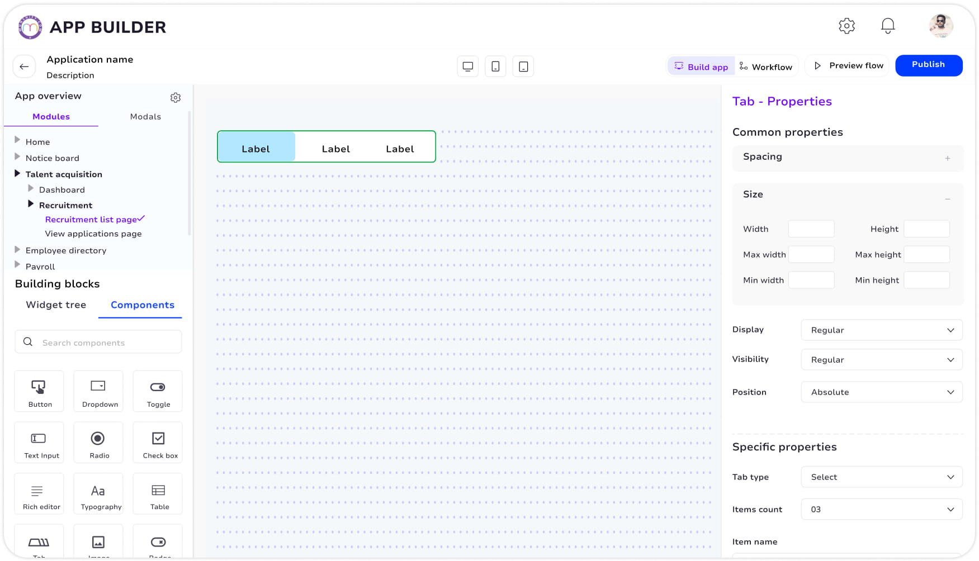Click the App Builder logo
Image resolution: width=979 pixels, height=561 pixels.
[30, 27]
